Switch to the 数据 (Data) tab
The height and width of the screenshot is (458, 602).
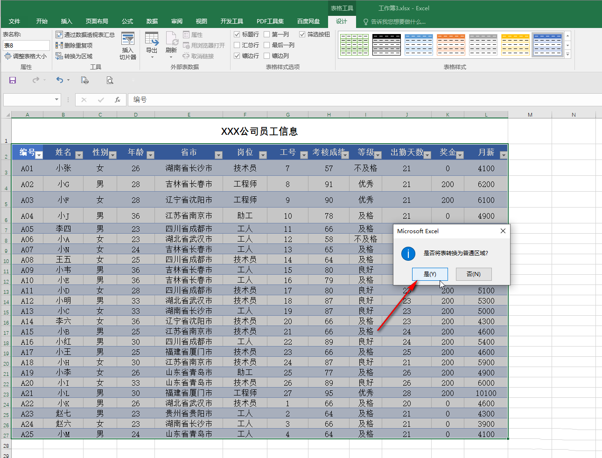(x=152, y=21)
